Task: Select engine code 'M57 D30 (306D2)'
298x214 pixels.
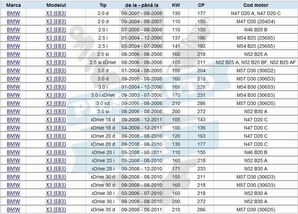Action: pyautogui.click(x=256, y=71)
